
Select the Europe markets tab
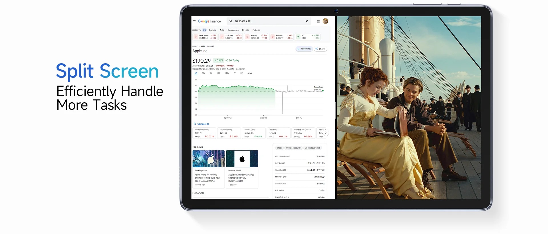point(213,30)
